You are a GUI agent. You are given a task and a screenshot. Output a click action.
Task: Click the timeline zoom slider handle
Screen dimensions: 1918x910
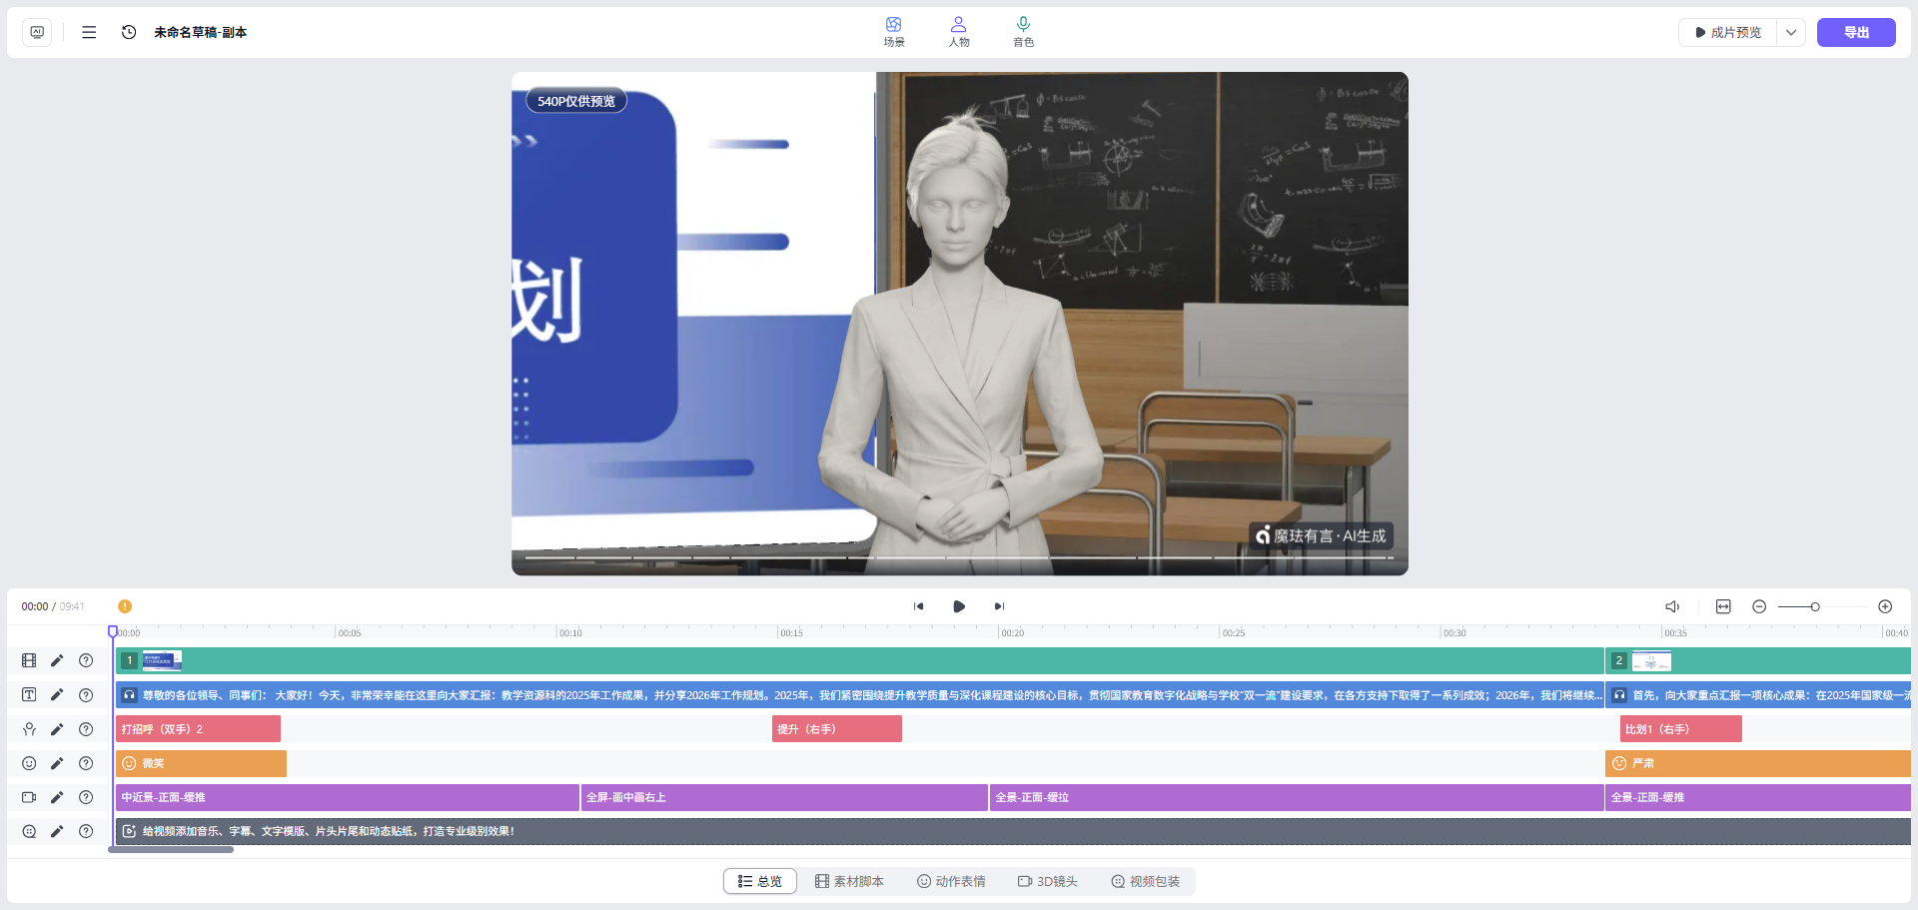pos(1815,606)
